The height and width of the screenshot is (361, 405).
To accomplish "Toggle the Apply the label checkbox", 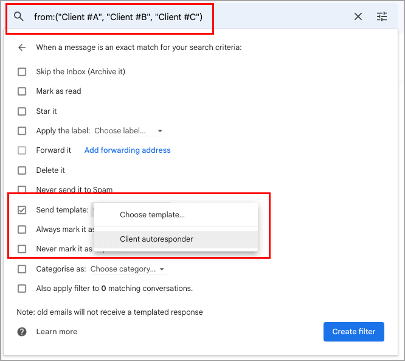I will click(x=22, y=131).
